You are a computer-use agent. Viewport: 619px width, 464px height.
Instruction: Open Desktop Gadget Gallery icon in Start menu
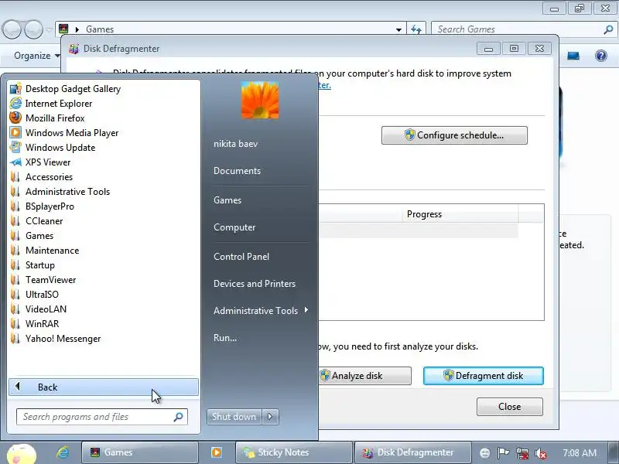click(x=15, y=89)
